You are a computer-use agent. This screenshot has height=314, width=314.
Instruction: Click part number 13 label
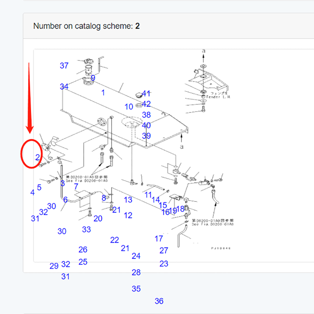[128, 200]
